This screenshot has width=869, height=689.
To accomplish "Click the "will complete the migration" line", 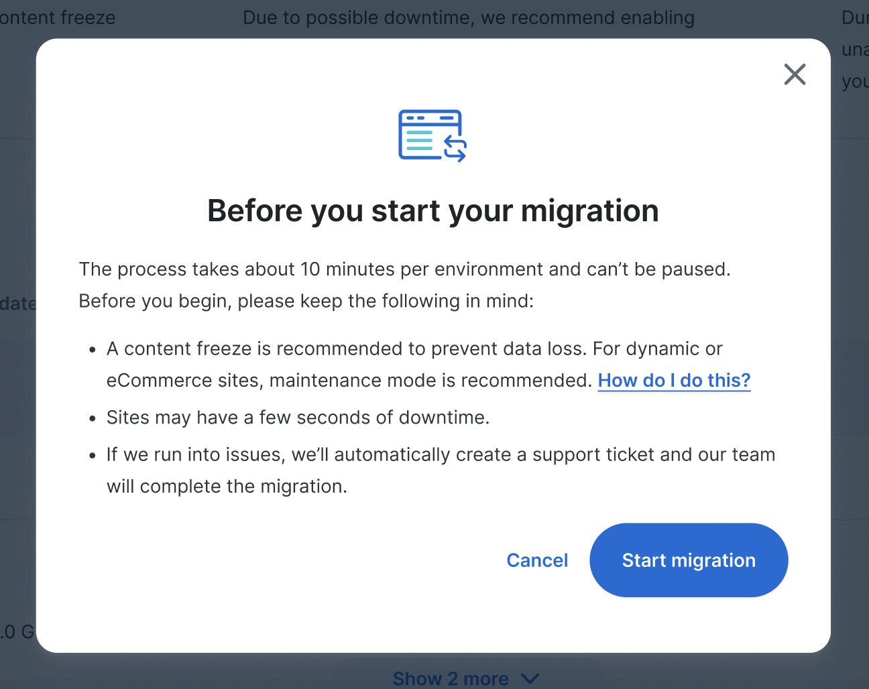I will point(227,487).
